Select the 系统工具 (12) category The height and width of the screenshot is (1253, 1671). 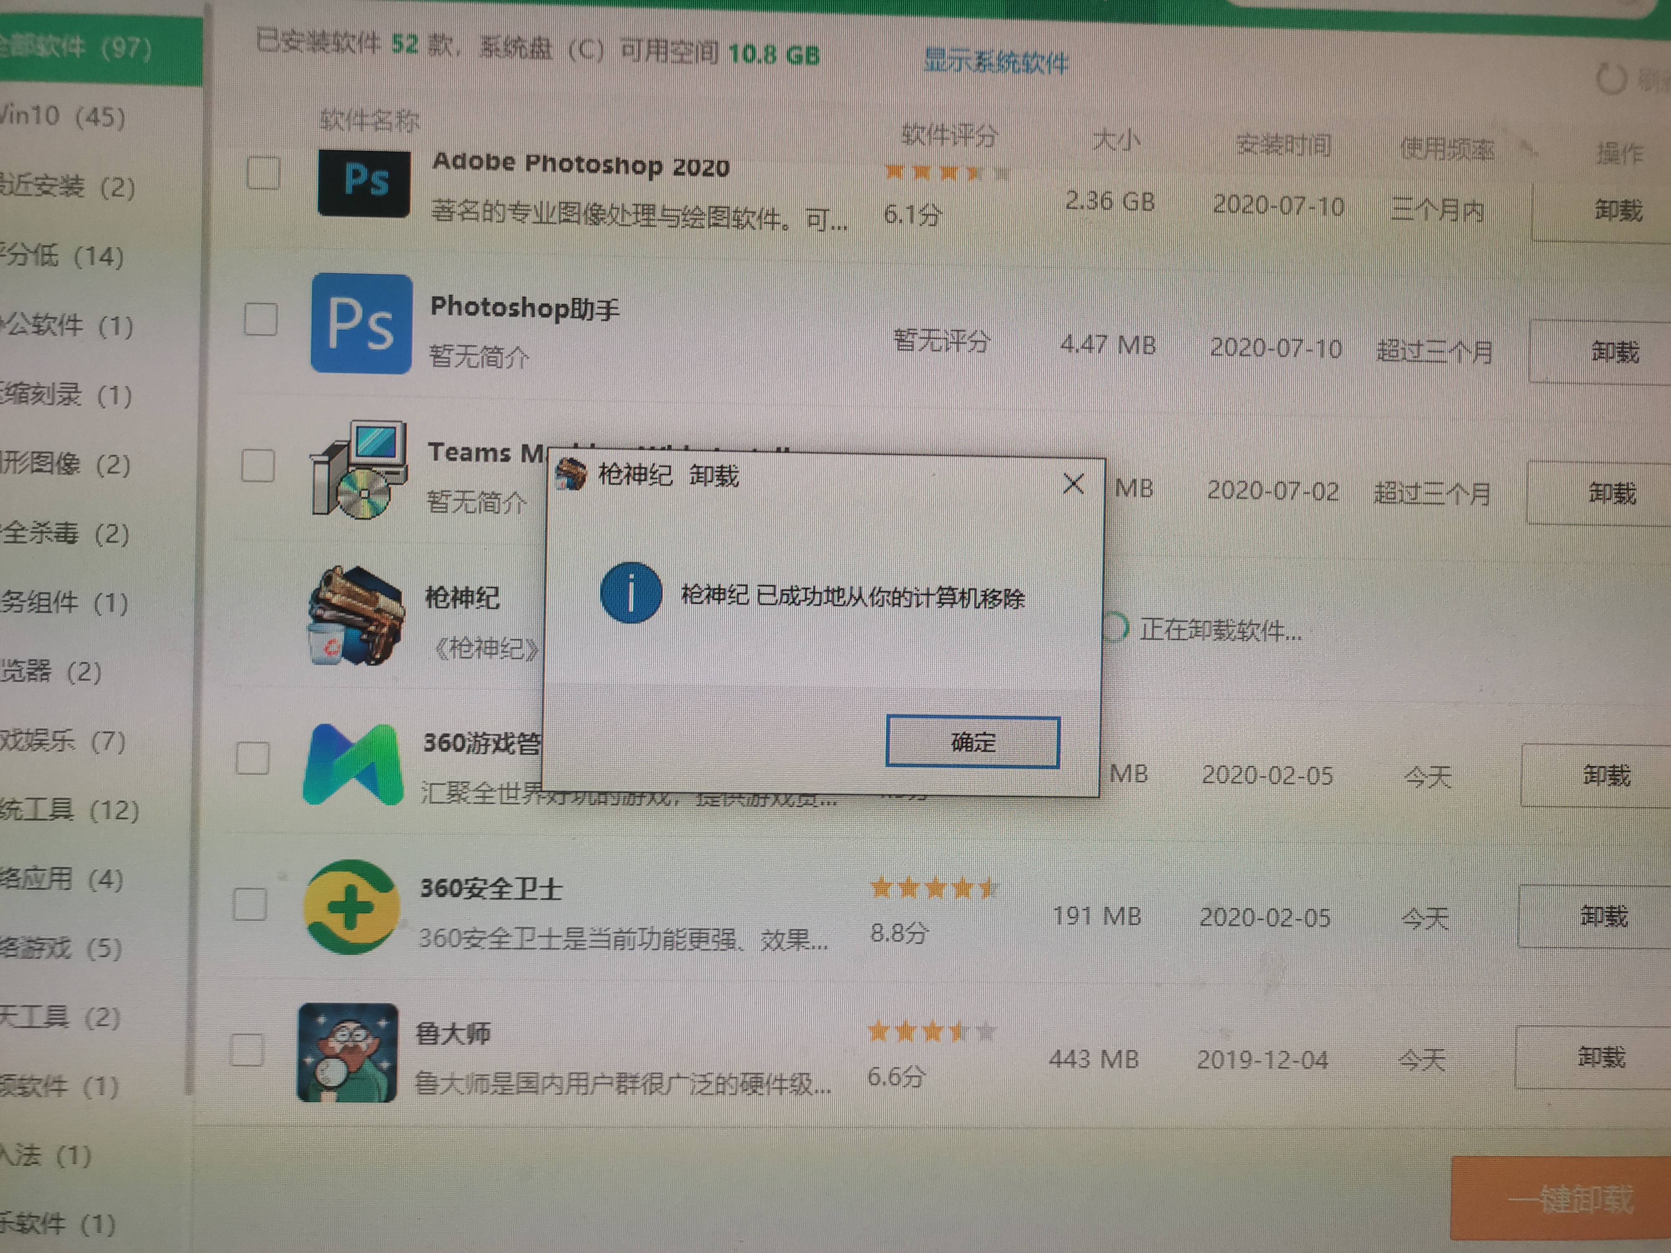click(x=69, y=810)
